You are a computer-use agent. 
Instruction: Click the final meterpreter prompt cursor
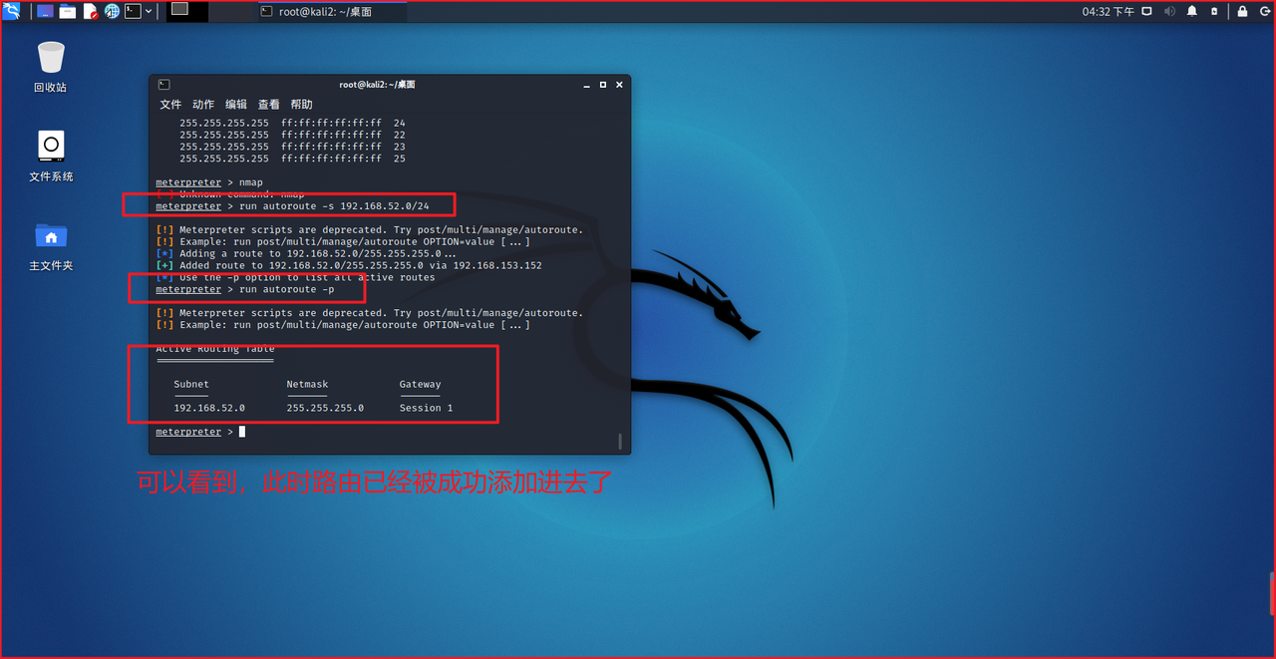click(241, 432)
